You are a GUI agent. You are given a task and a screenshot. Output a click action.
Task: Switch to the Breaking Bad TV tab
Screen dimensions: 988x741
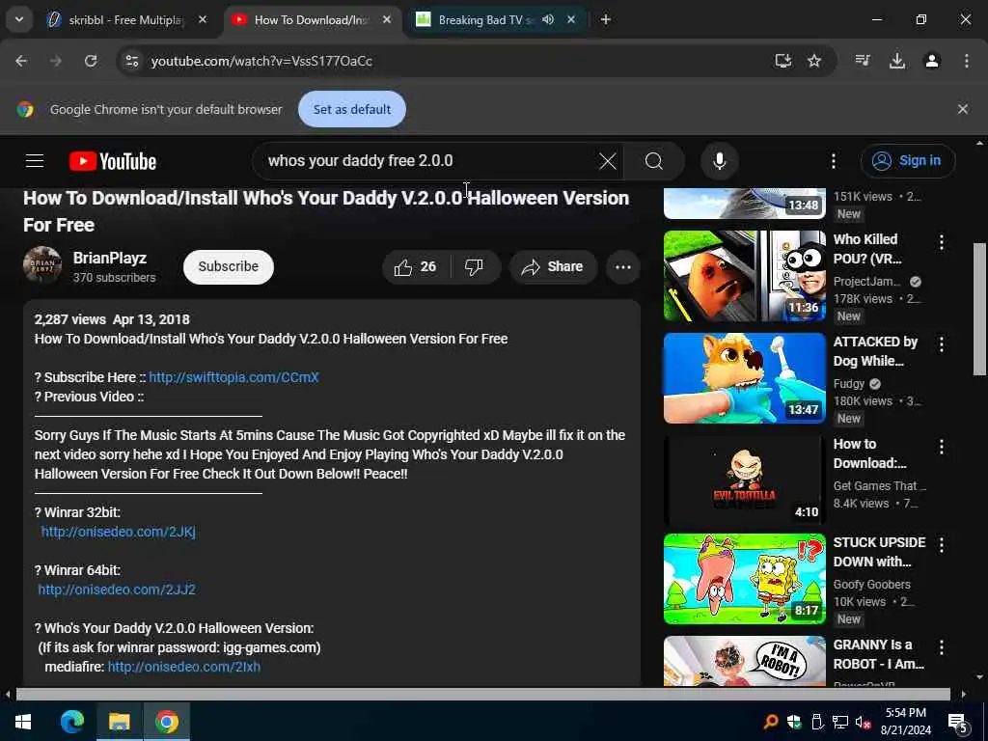click(x=486, y=20)
